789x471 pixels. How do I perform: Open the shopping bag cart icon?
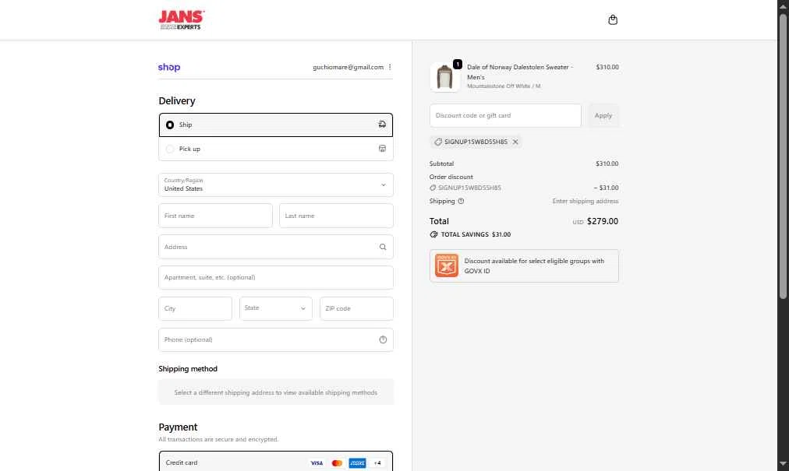pyautogui.click(x=612, y=19)
